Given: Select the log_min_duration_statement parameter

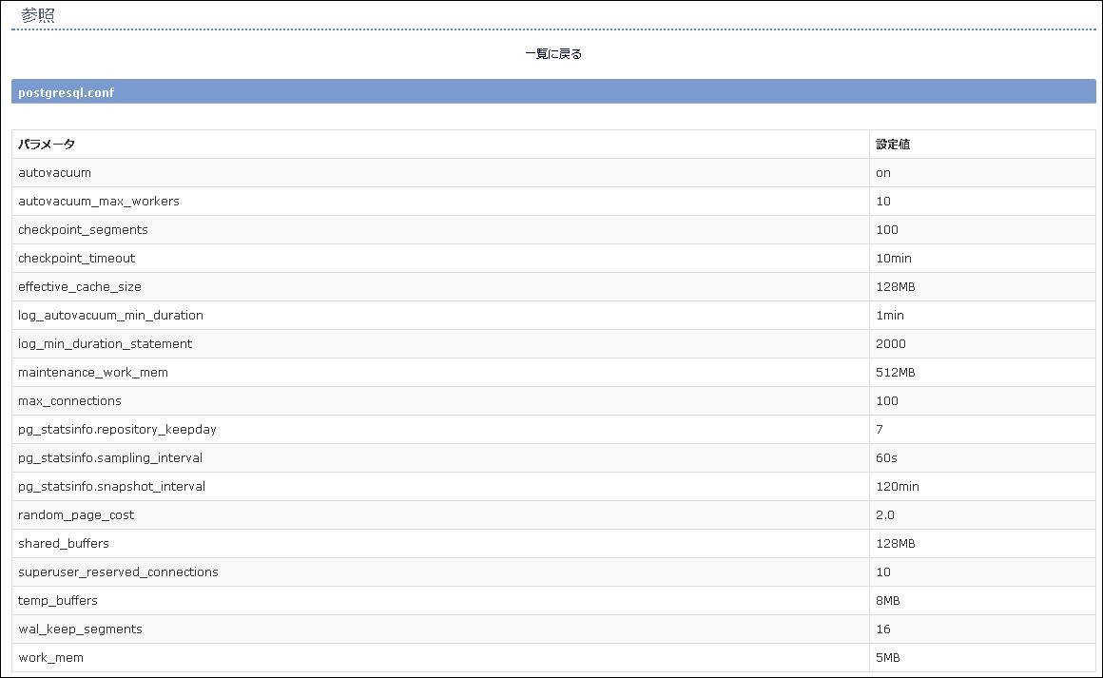Looking at the screenshot, I should tap(105, 344).
